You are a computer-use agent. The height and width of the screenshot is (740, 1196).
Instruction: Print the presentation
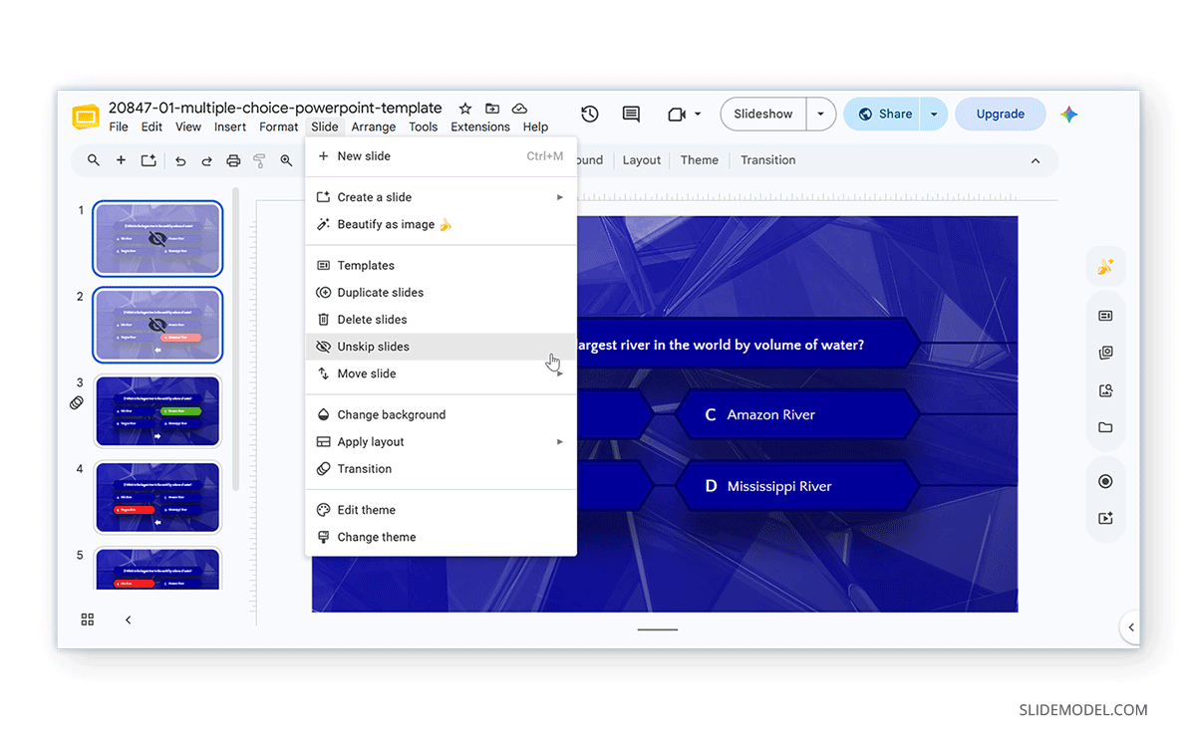[x=233, y=160]
